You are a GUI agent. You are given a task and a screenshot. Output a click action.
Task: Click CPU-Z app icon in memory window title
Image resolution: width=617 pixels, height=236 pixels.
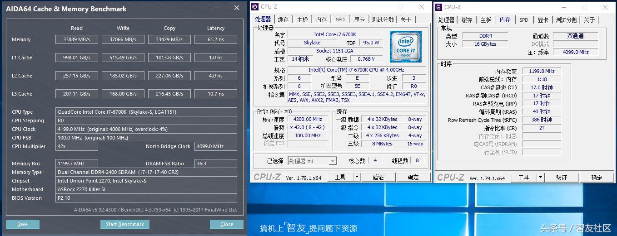[438, 7]
